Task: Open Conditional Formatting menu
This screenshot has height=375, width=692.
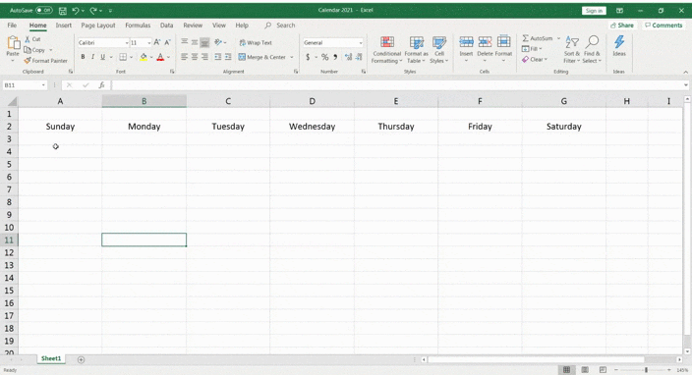Action: tap(386, 49)
